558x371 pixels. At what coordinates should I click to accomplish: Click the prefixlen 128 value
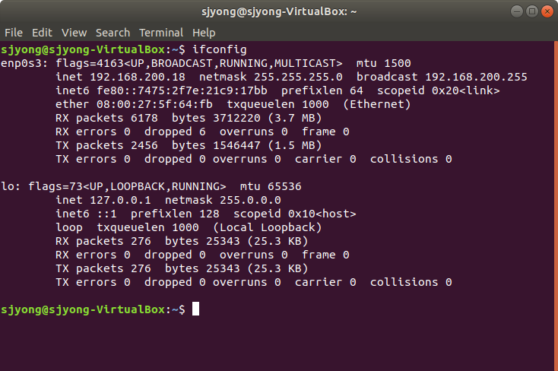175,214
